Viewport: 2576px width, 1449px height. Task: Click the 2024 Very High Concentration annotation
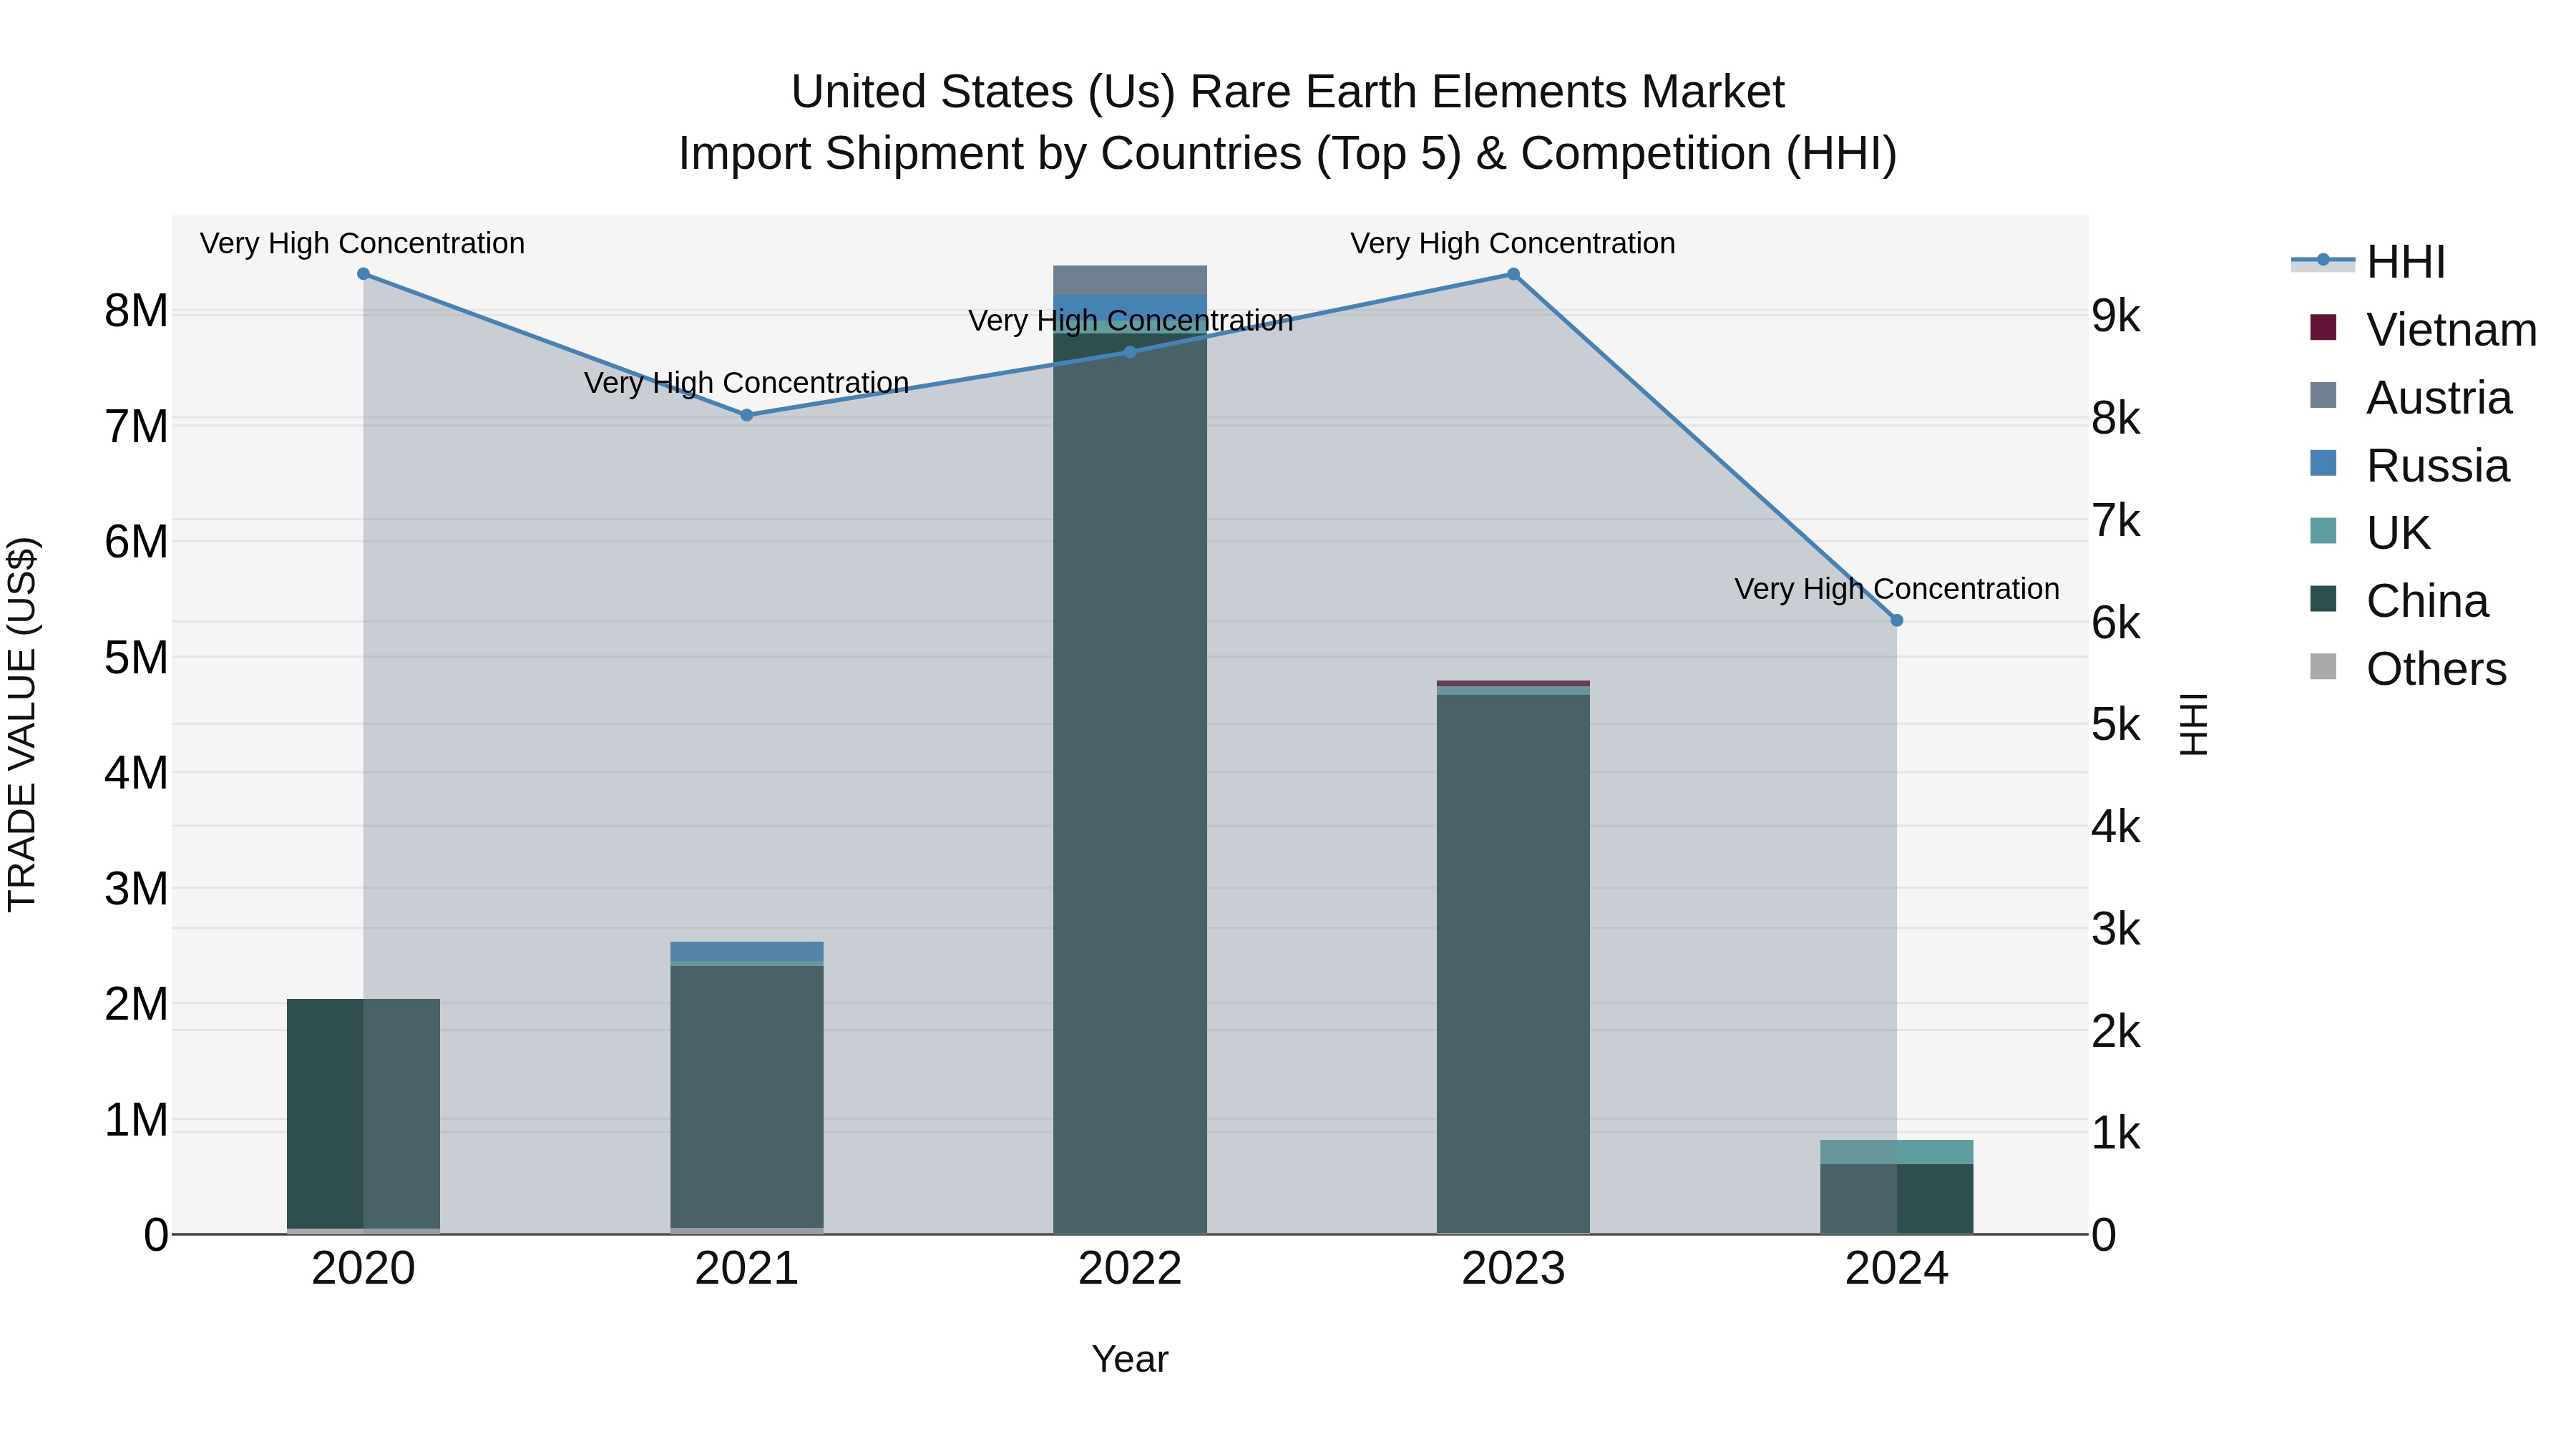coord(1897,589)
